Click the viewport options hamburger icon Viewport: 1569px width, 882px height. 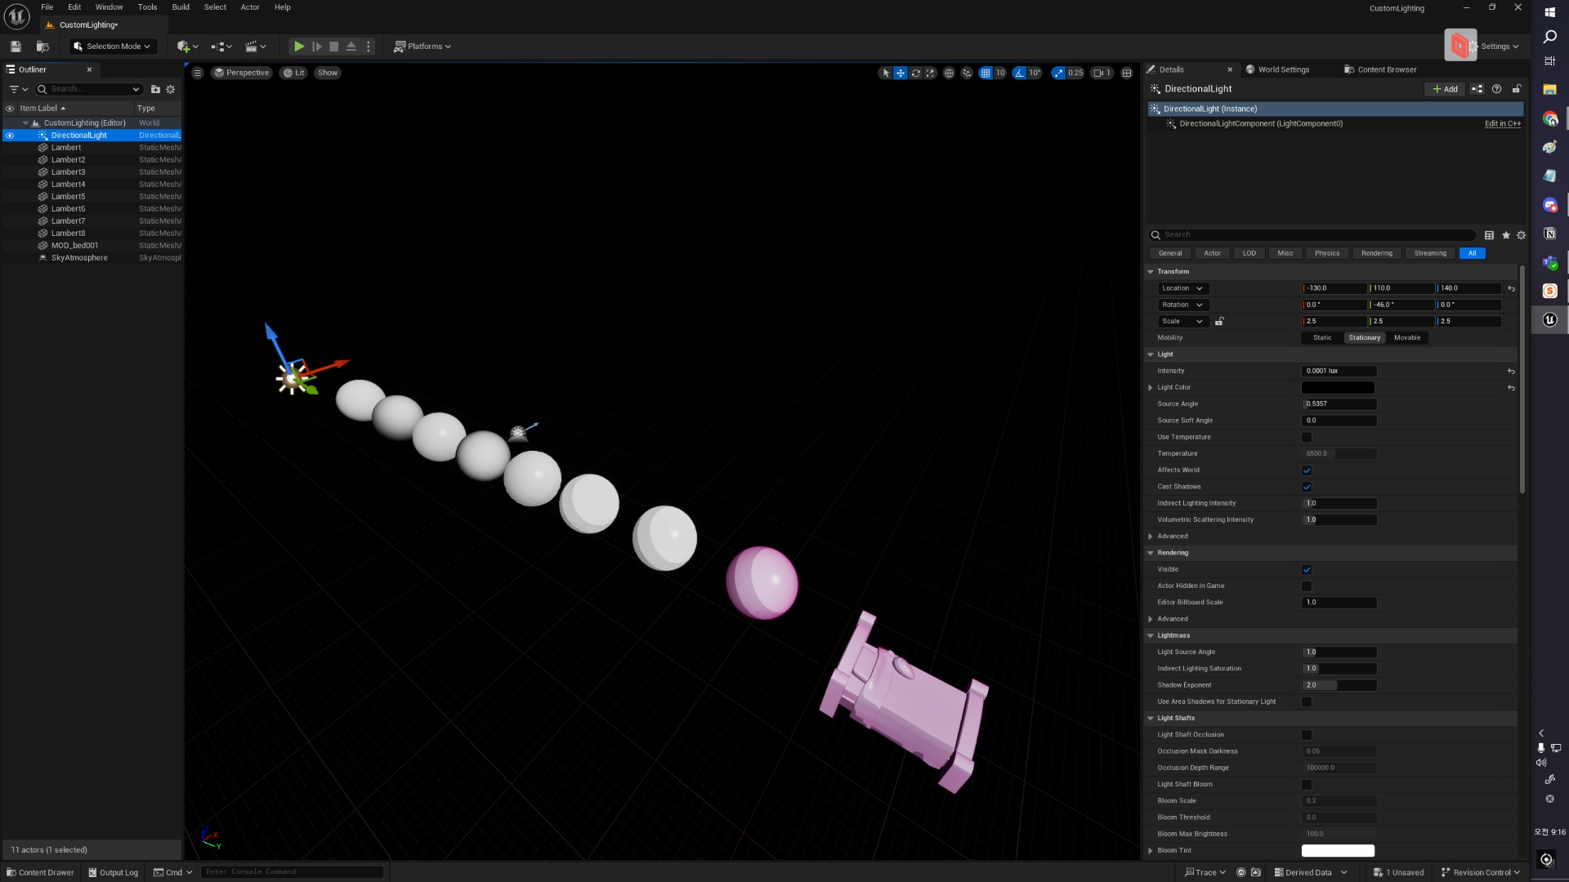pyautogui.click(x=197, y=73)
